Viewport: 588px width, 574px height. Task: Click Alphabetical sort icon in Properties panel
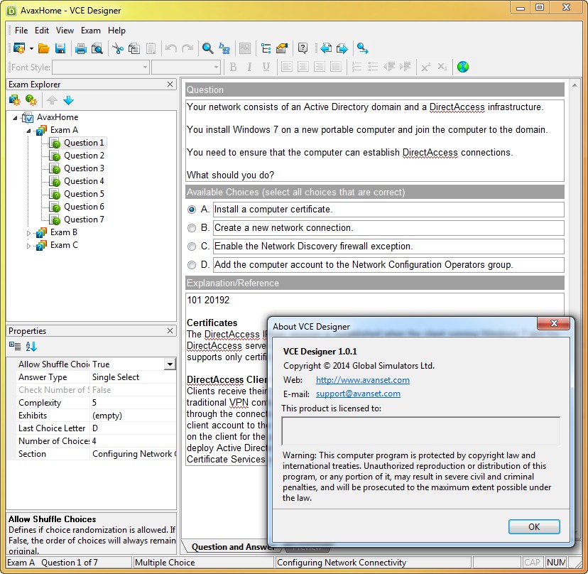[x=31, y=346]
